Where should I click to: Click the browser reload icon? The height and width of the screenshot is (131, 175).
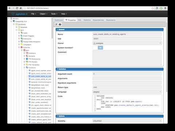[x=17, y=8]
